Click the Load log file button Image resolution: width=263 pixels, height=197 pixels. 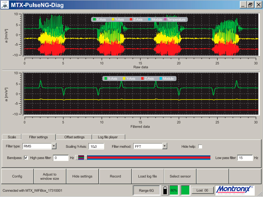[147, 176]
